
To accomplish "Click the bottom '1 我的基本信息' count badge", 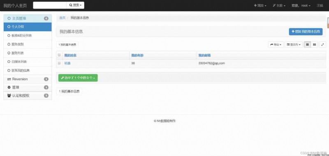I will click(x=69, y=92).
